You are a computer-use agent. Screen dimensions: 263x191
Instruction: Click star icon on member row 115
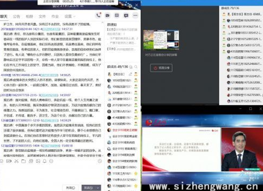click(x=136, y=173)
